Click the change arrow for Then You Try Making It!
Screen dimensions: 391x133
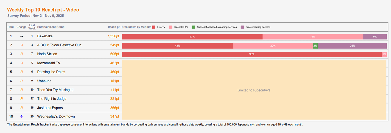tap(22, 90)
